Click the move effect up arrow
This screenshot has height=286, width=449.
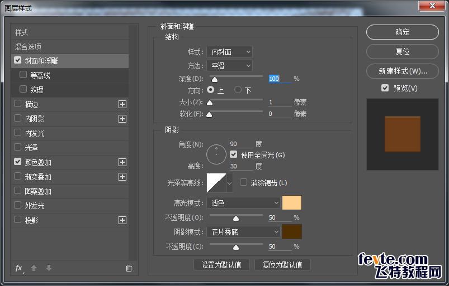(34, 268)
